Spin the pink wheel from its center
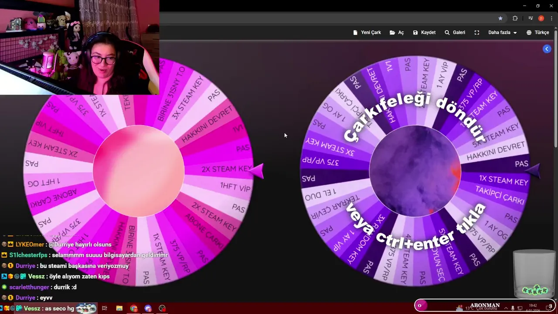The height and width of the screenshot is (314, 558). click(x=139, y=171)
